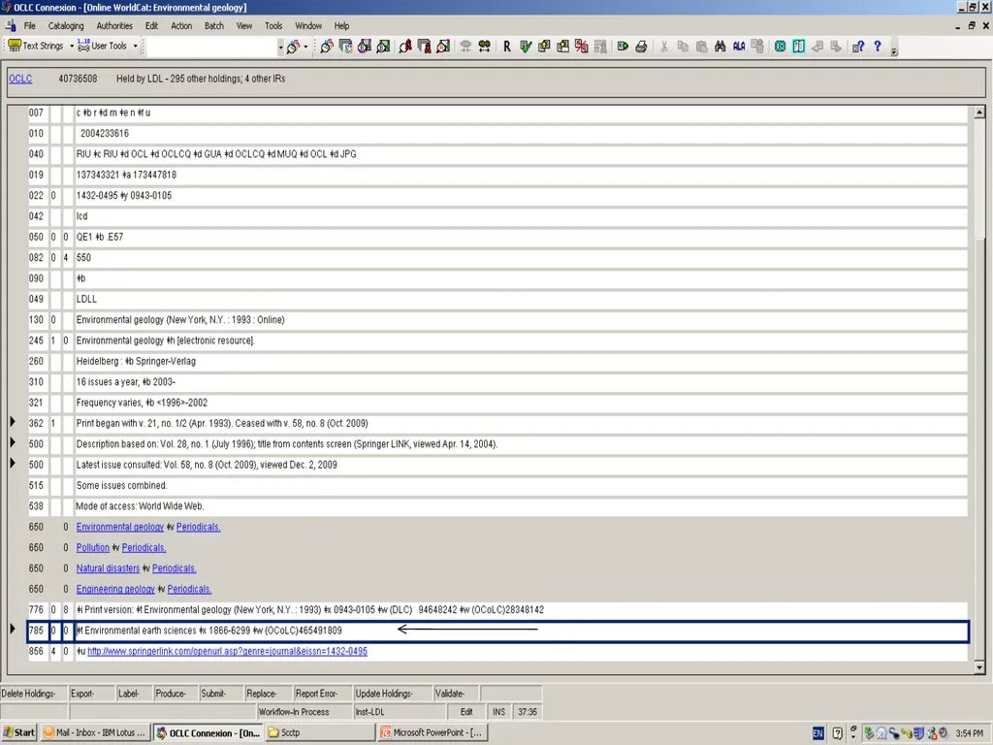Click the bold R reformat icon
This screenshot has width=993, height=745.
(506, 47)
